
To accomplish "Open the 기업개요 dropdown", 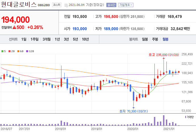I will [x=126, y=5].
